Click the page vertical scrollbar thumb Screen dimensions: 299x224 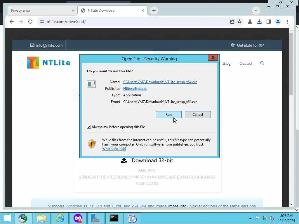291,64
